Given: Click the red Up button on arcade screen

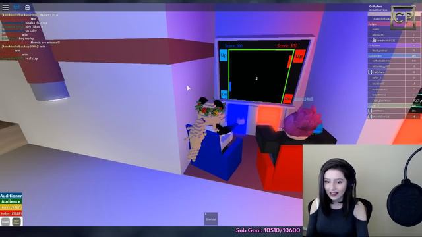Looking at the screenshot, I should 299,56.
